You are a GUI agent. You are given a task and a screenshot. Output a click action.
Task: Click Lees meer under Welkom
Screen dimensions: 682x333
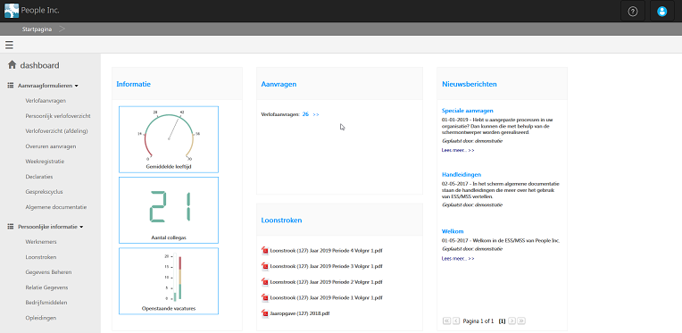point(458,258)
